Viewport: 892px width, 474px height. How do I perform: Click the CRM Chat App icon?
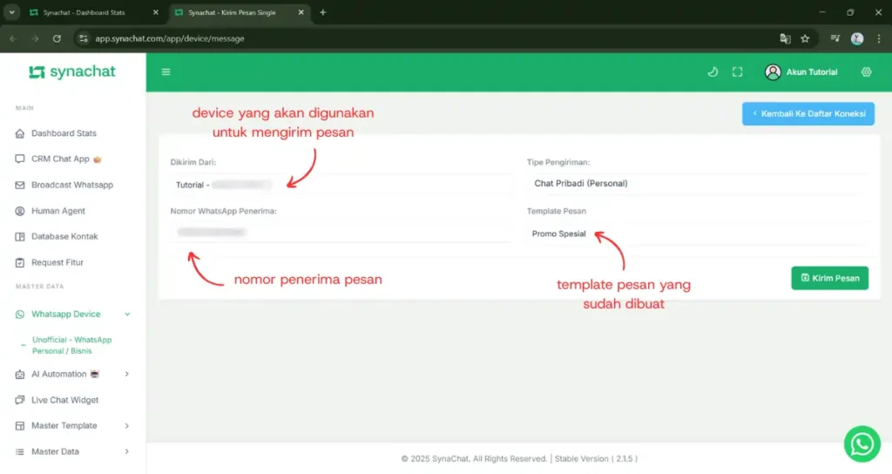coord(20,159)
